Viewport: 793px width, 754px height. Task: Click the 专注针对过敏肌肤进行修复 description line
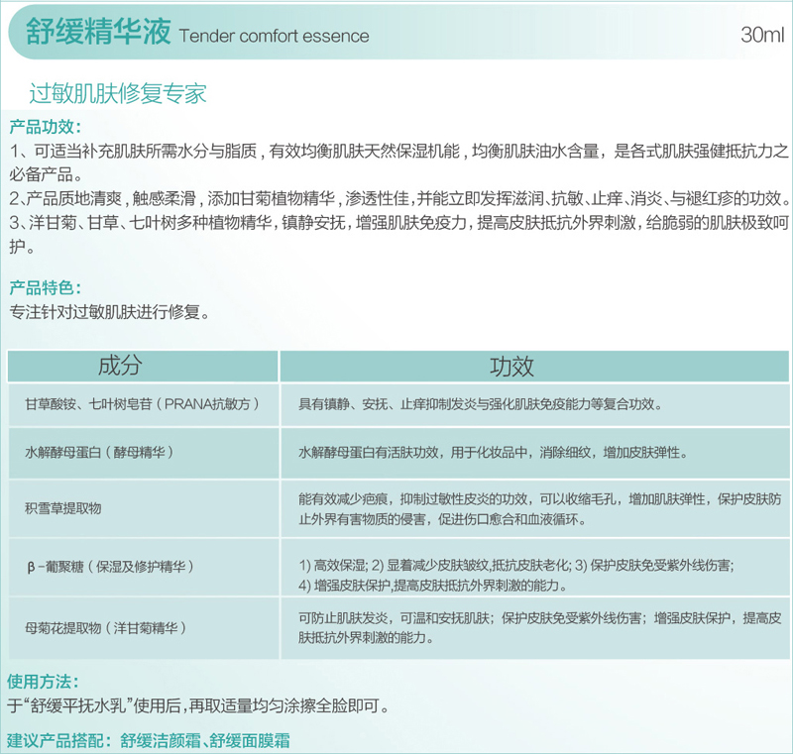click(109, 311)
